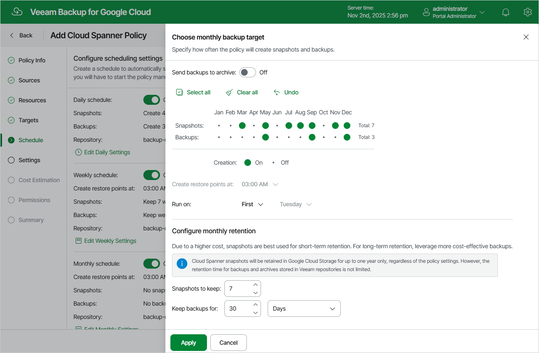
Task: Click the Back link
Action: (26, 35)
